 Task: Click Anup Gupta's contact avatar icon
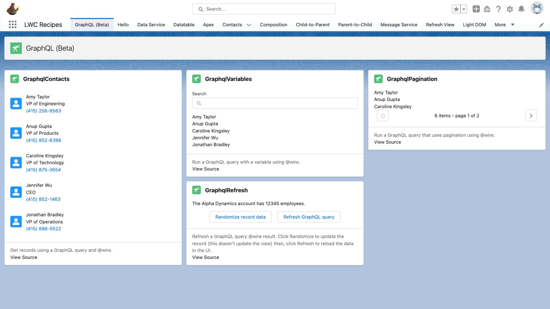point(16,133)
